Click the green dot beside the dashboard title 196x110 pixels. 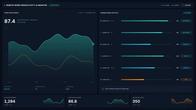(5, 5)
